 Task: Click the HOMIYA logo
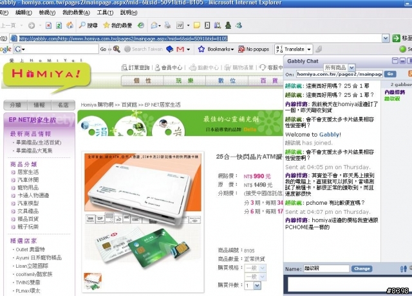(x=46, y=74)
